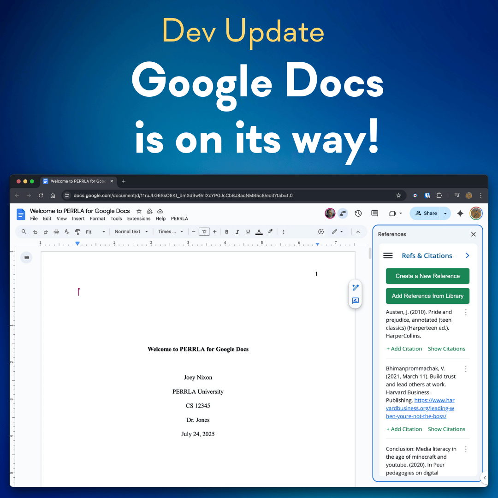This screenshot has width=498, height=498.
Task: Open options dots for Austen reference
Action: [466, 312]
